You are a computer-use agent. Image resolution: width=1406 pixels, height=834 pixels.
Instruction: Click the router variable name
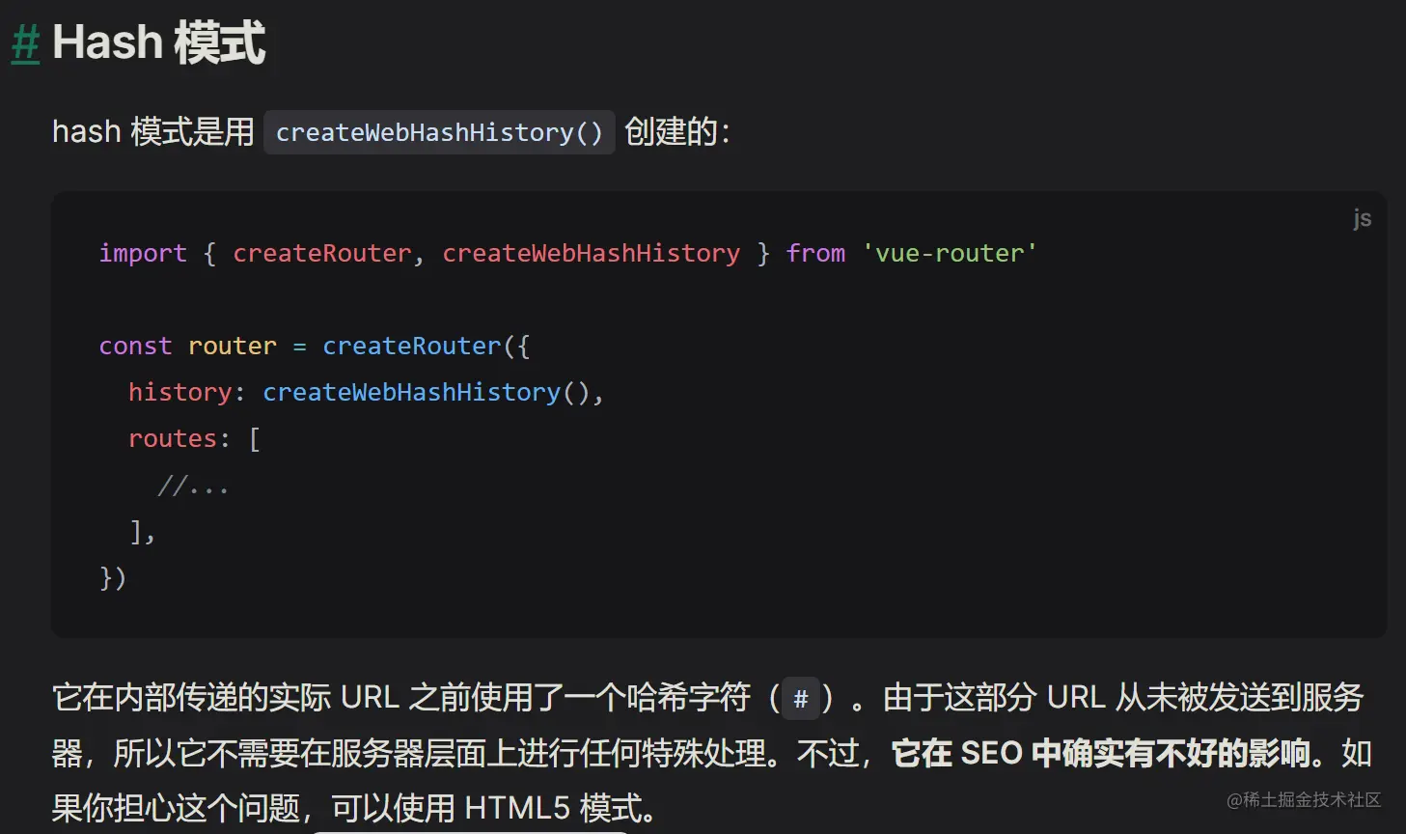[x=233, y=346]
